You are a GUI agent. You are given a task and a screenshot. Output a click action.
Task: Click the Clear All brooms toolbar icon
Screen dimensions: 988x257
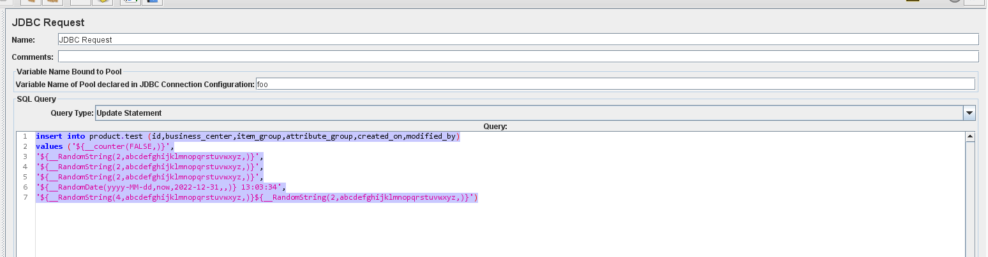point(54,2)
